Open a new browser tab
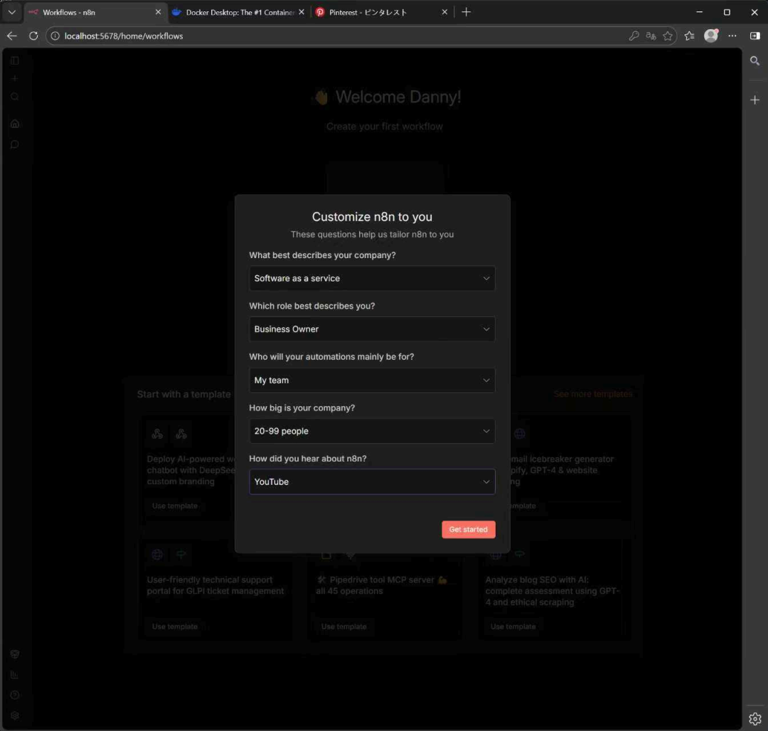 point(466,12)
